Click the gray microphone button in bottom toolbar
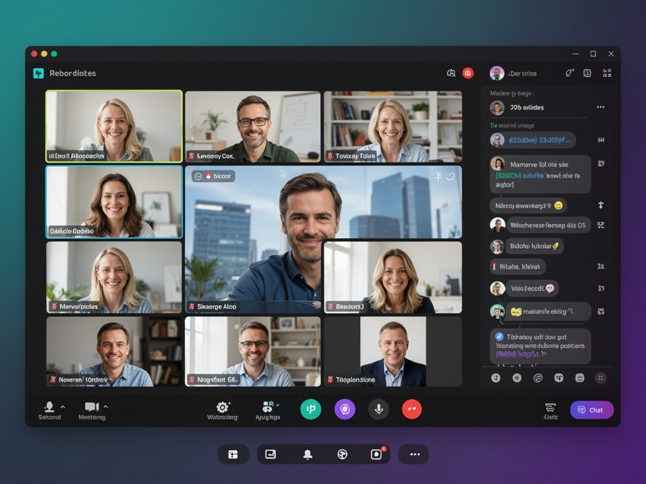646x484 pixels. [379, 409]
